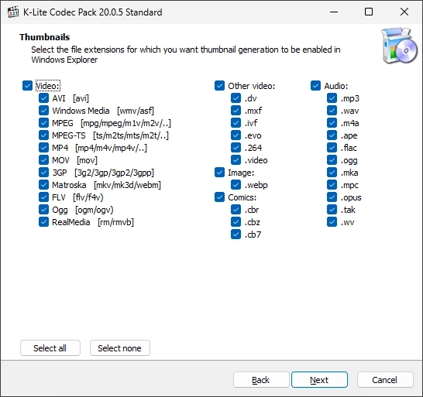Uncheck the .opus checkbox

(332, 197)
